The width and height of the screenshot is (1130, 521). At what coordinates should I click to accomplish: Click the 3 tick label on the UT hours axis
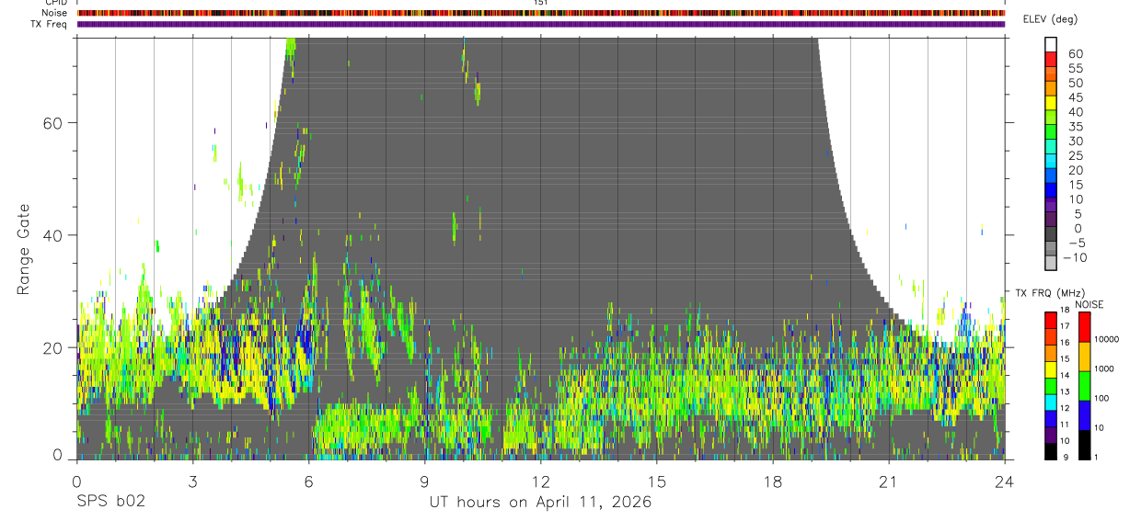(193, 481)
